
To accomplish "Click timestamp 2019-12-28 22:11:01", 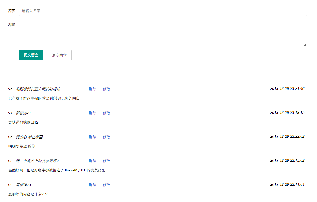I will [287, 184].
